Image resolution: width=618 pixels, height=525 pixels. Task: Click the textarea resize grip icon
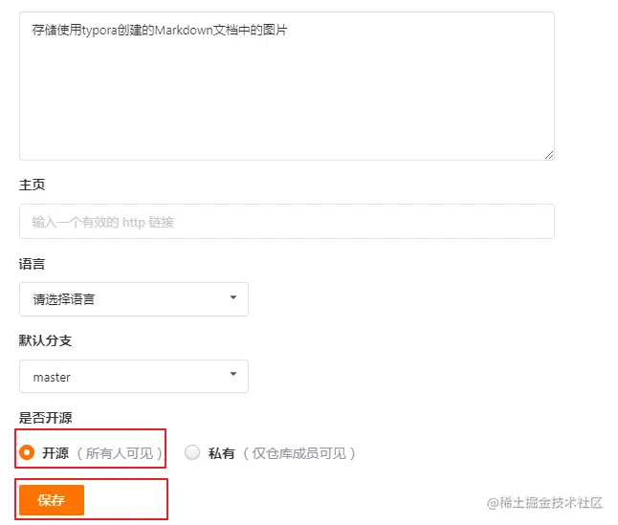tap(549, 155)
